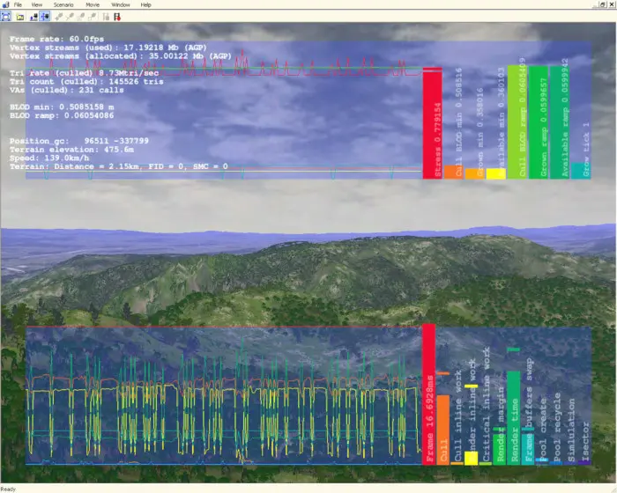Image resolution: width=617 pixels, height=493 pixels.
Task: Open the File menu
Action: (x=19, y=4)
